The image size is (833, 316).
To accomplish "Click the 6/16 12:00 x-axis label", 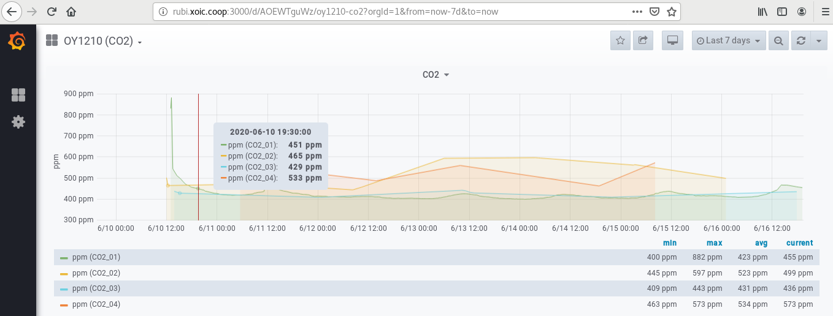I will 772,228.
